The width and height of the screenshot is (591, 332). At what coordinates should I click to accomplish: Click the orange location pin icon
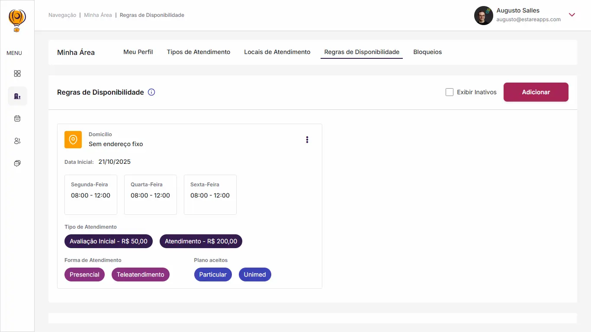pyautogui.click(x=73, y=140)
